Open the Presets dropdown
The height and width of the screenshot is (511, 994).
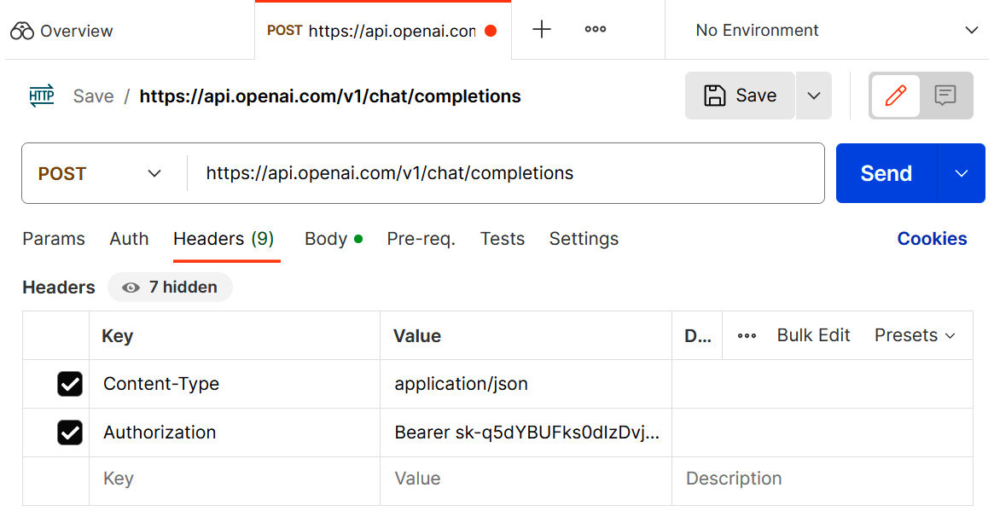(915, 335)
